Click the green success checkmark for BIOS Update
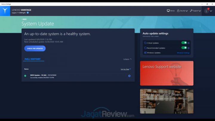Viewport: 215px width, 121px height. (x=25, y=76)
